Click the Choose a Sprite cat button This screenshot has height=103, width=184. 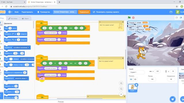[172, 99]
